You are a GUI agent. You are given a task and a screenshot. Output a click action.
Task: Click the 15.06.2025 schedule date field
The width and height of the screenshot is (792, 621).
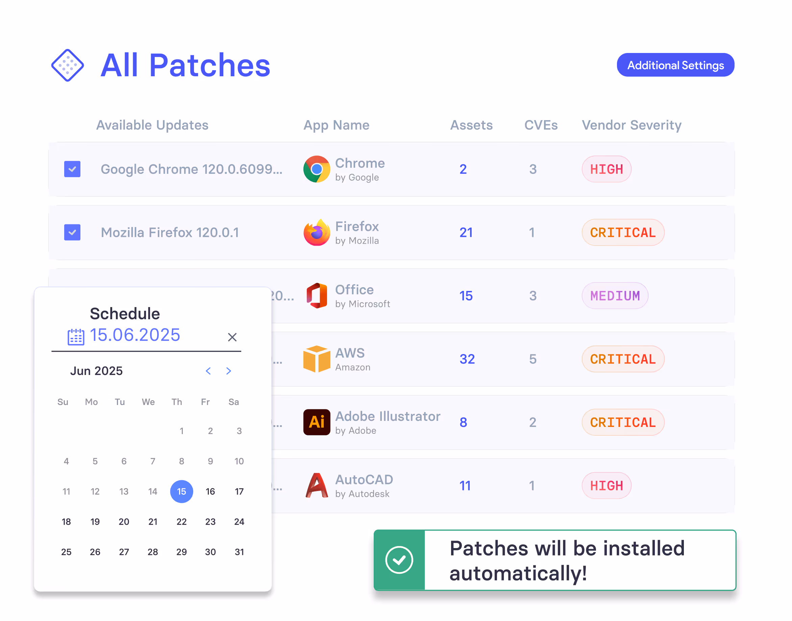135,335
